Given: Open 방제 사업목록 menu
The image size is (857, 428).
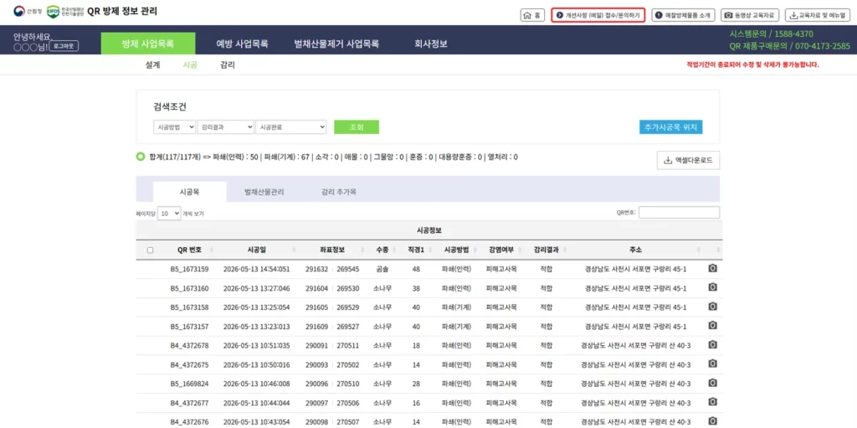Looking at the screenshot, I should tap(148, 44).
